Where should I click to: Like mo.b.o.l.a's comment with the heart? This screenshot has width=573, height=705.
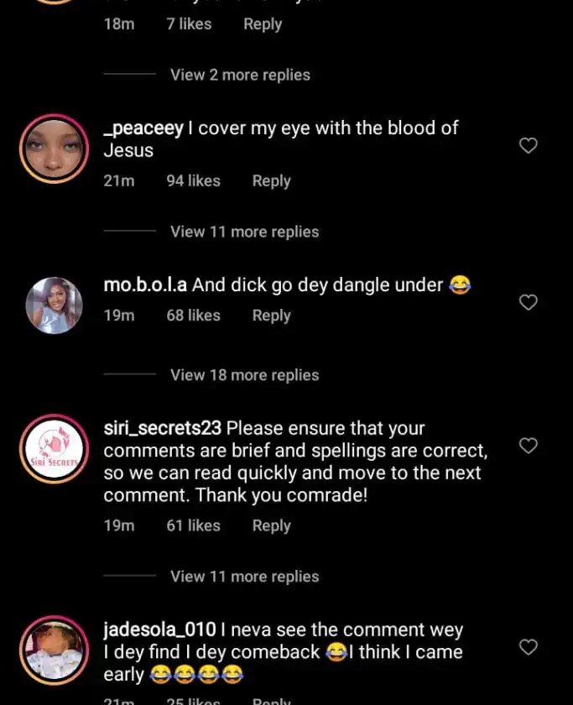pos(528,302)
